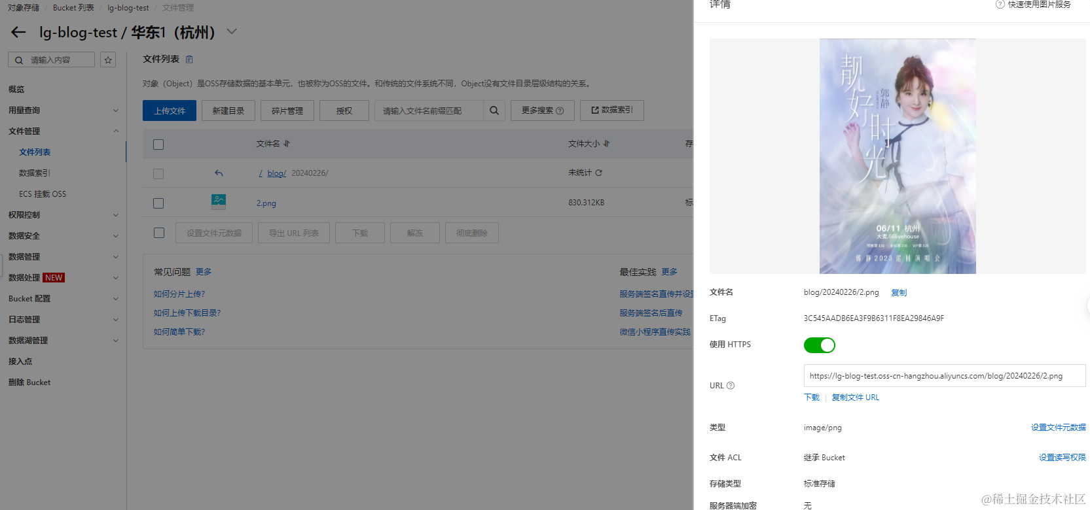Click the blog/ path link

[x=277, y=173]
